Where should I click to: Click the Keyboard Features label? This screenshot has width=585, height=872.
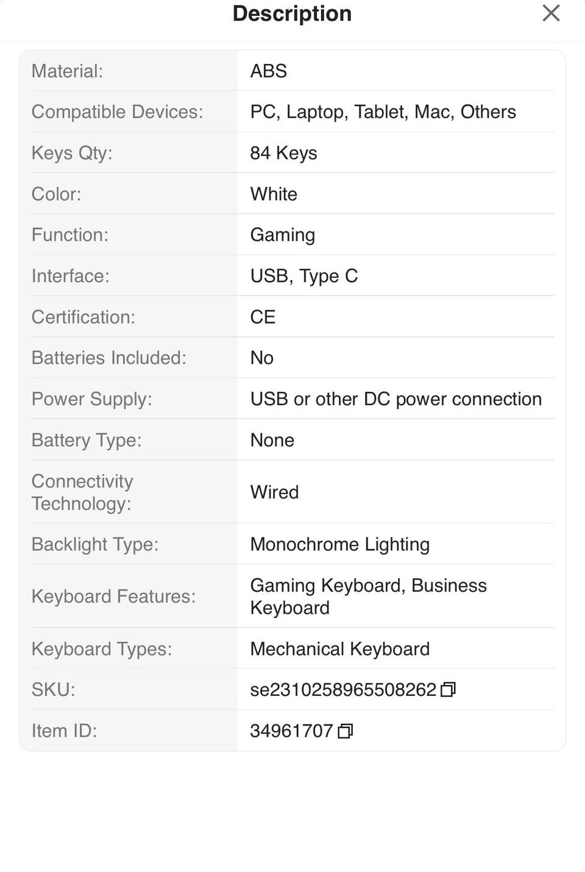(x=113, y=597)
